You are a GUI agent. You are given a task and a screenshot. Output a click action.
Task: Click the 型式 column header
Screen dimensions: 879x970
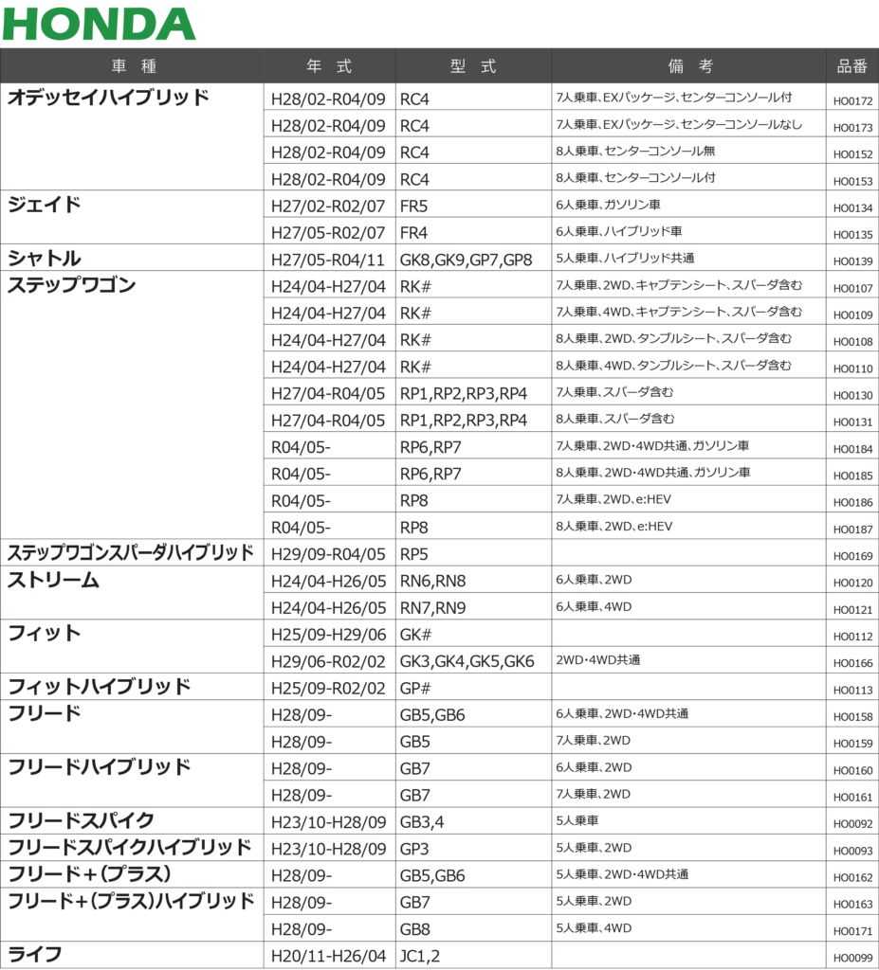473,66
